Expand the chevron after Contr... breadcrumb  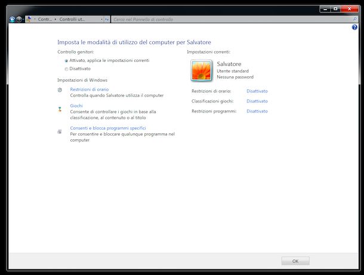55,19
